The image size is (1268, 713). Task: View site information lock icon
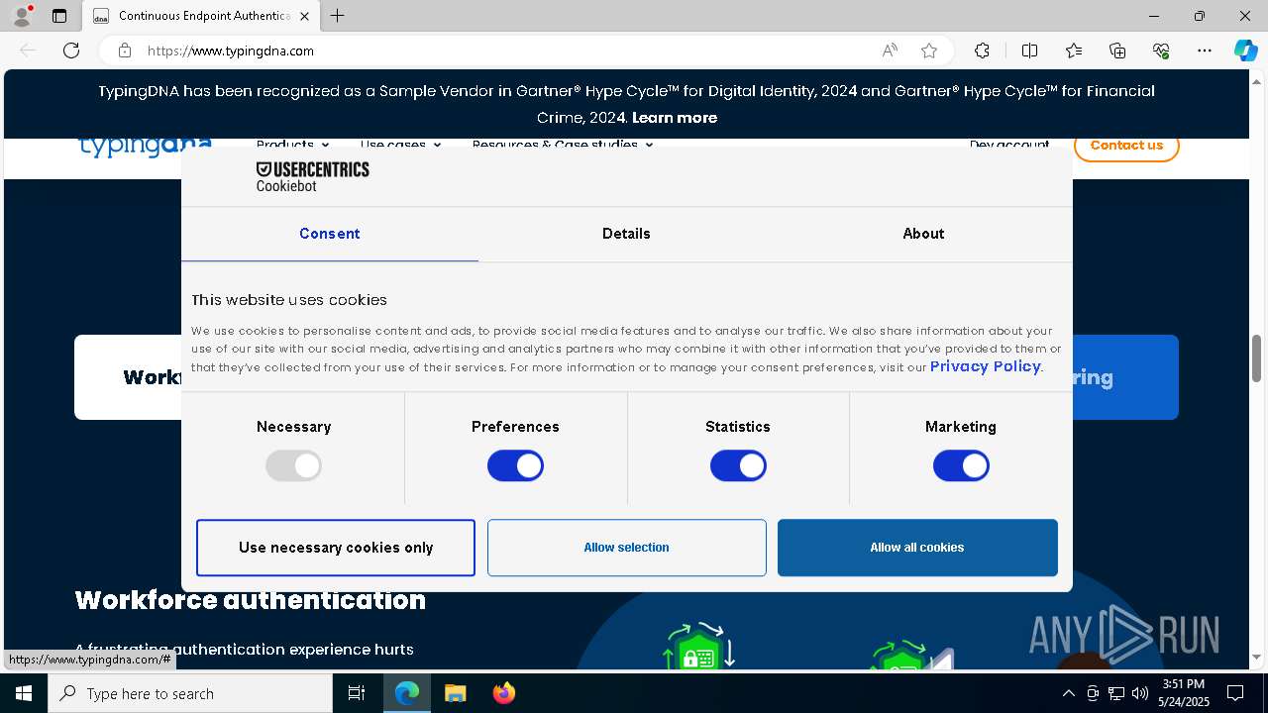click(x=125, y=51)
